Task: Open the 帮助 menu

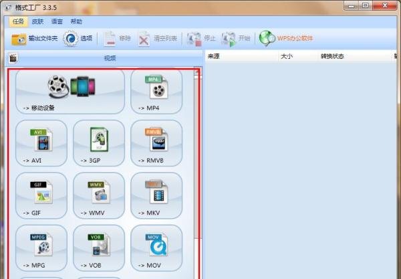Action: (x=76, y=21)
